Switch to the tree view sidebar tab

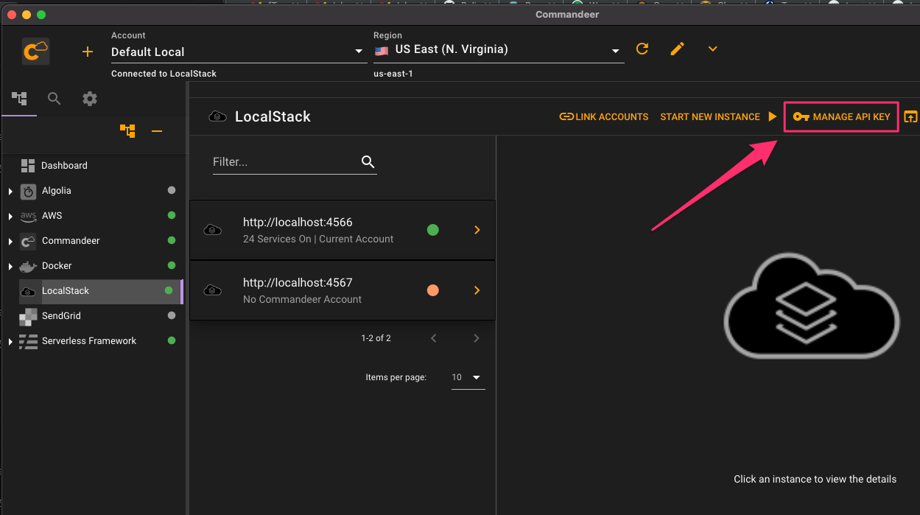pos(19,98)
